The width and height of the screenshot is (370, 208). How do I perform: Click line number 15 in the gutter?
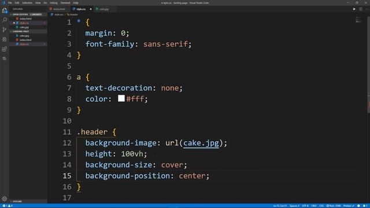click(x=67, y=176)
